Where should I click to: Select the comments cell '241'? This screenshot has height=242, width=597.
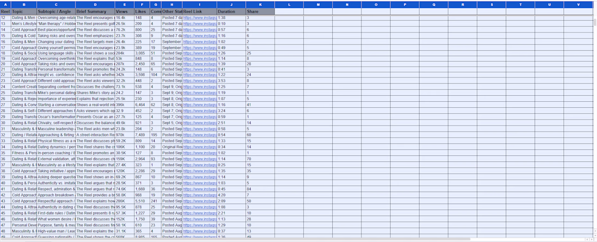click(155, 201)
